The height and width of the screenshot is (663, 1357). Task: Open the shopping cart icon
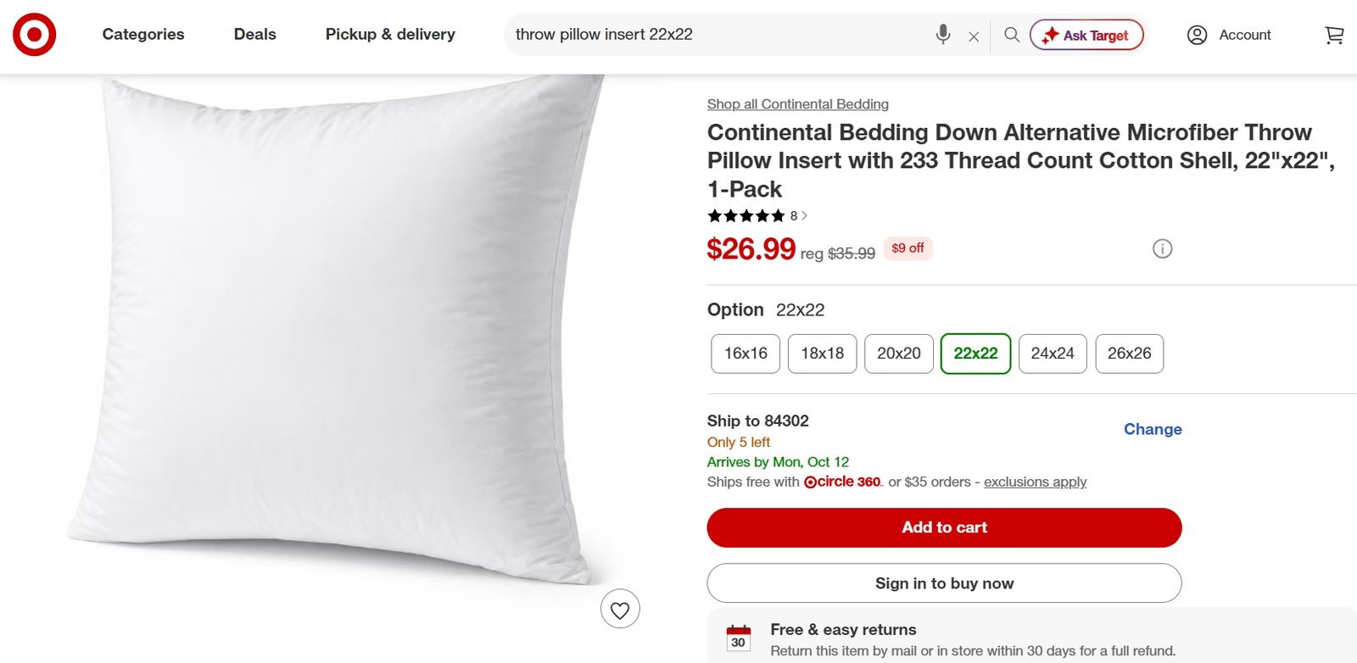[1334, 35]
